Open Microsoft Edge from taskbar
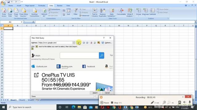Screen dimensions: 197x110 [74, 107]
